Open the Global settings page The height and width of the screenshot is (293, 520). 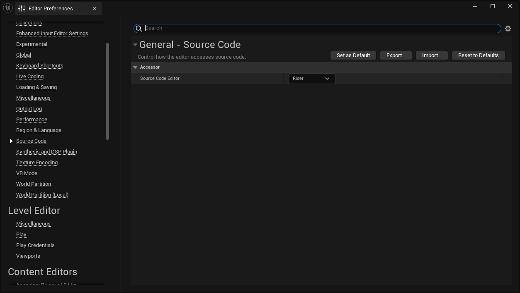pos(24,55)
